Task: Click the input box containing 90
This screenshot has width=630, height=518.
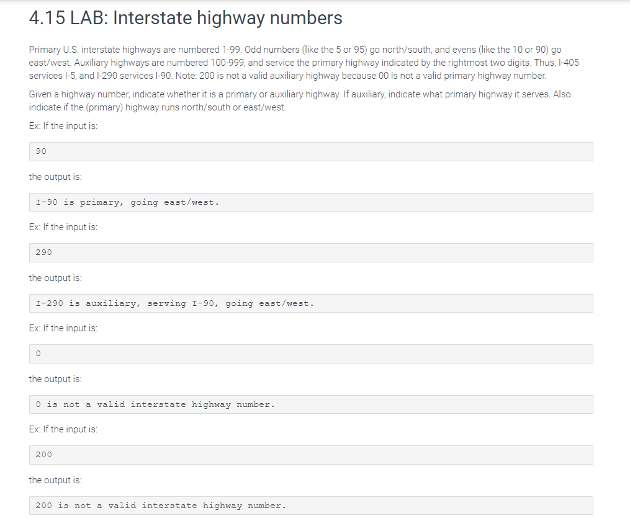Action: pyautogui.click(x=310, y=151)
